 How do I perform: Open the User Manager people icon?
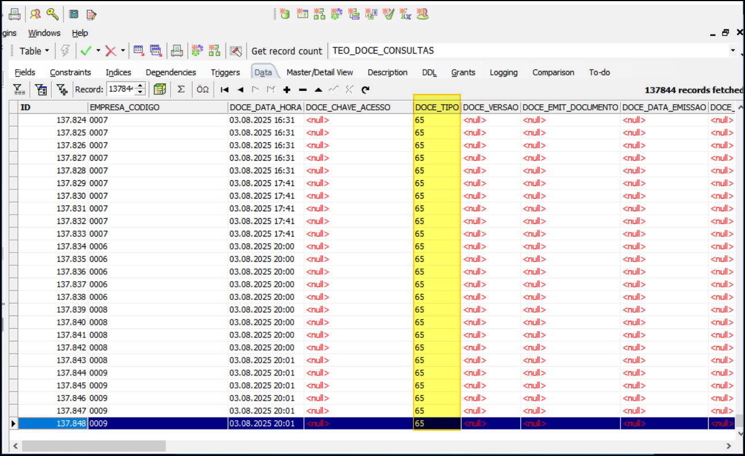36,14
